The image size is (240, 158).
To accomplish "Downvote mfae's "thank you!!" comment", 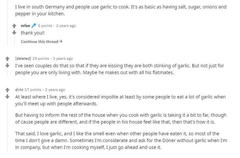I will click(14, 32).
